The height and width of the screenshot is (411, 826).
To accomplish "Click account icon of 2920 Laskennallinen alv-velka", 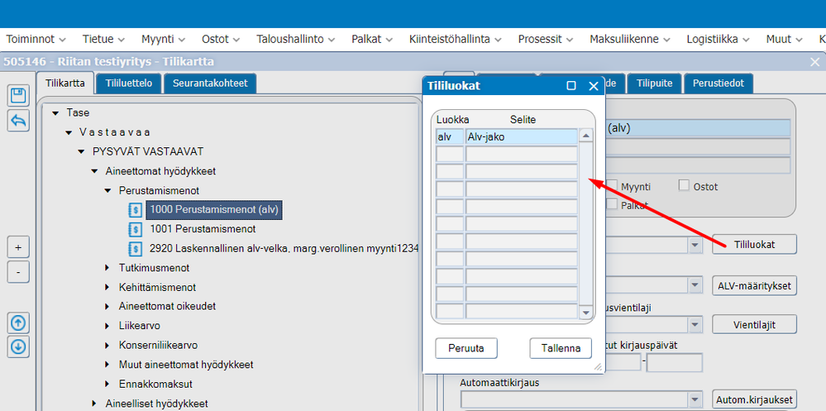I will pos(136,248).
